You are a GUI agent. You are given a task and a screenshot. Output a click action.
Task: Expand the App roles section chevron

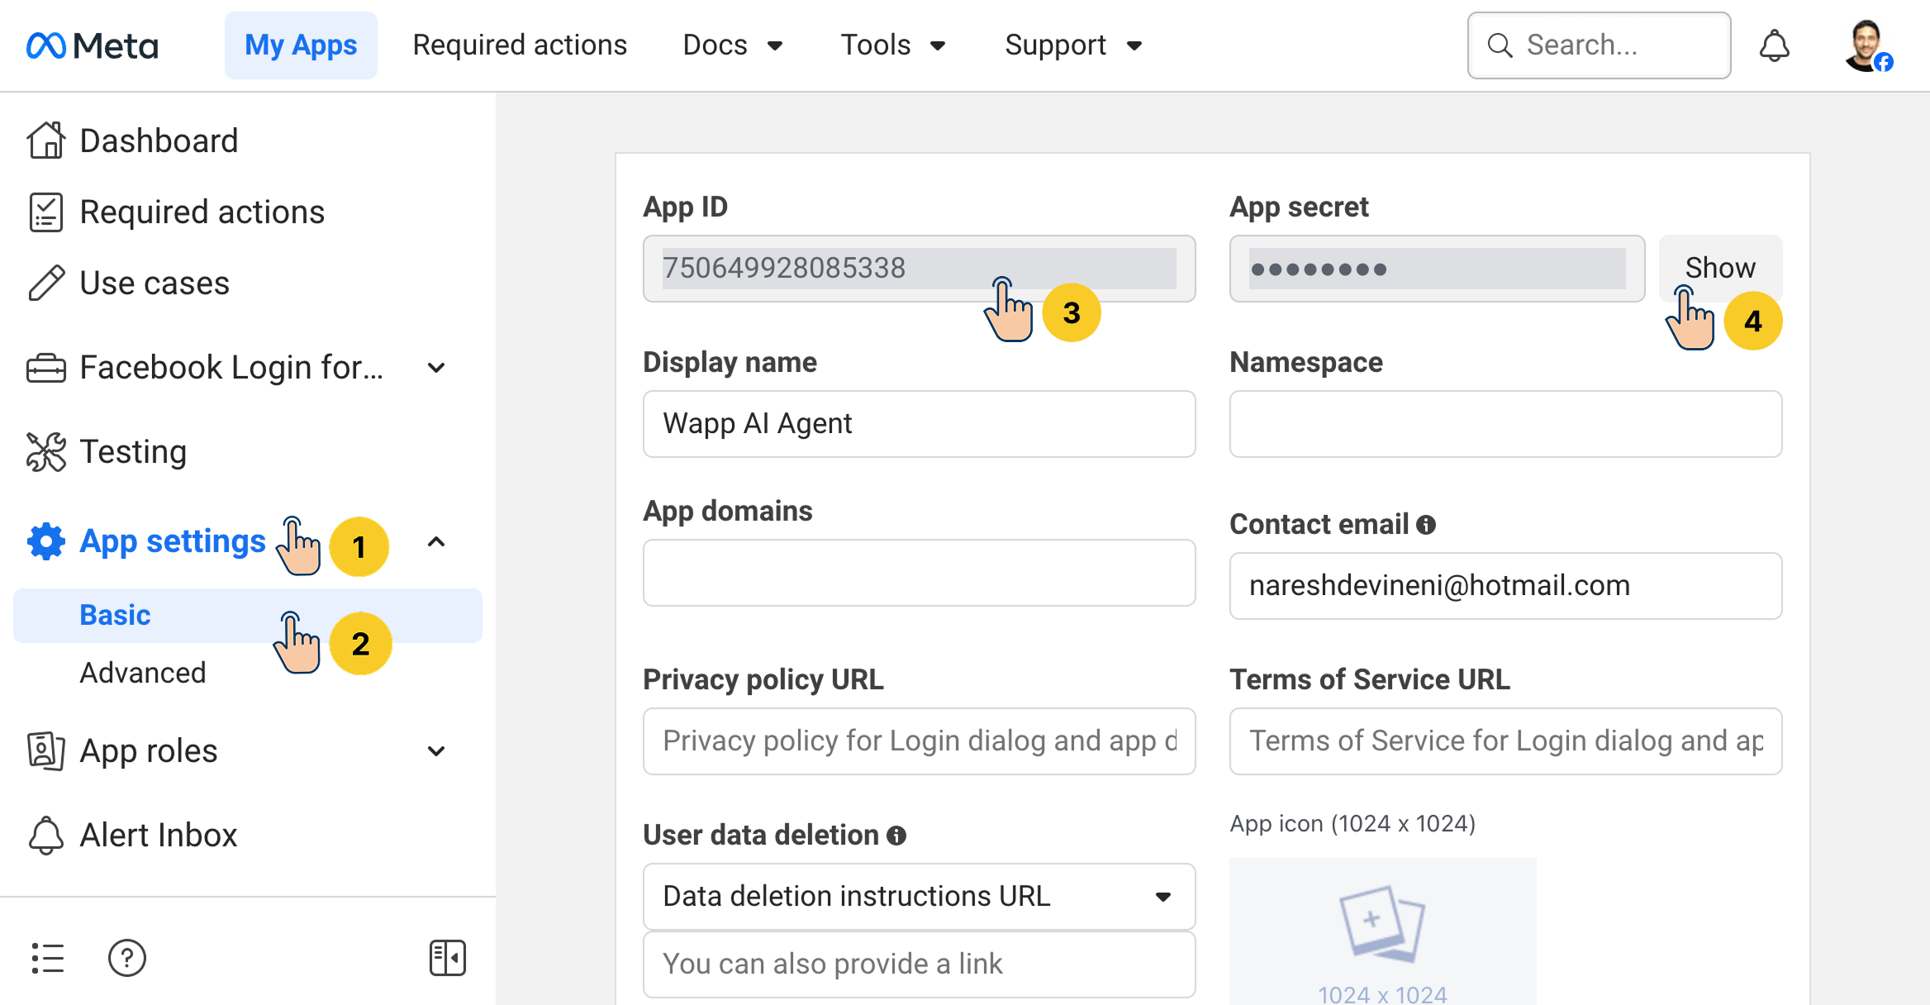[436, 751]
